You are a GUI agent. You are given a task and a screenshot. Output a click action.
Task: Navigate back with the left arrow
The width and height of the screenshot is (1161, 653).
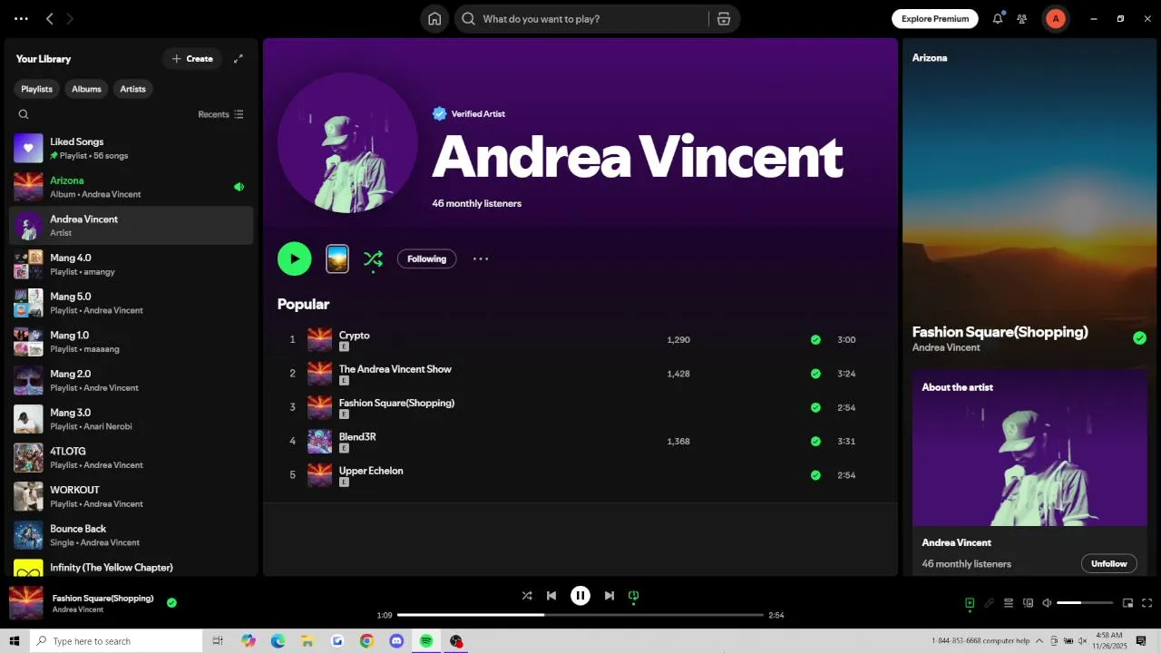[x=50, y=18]
